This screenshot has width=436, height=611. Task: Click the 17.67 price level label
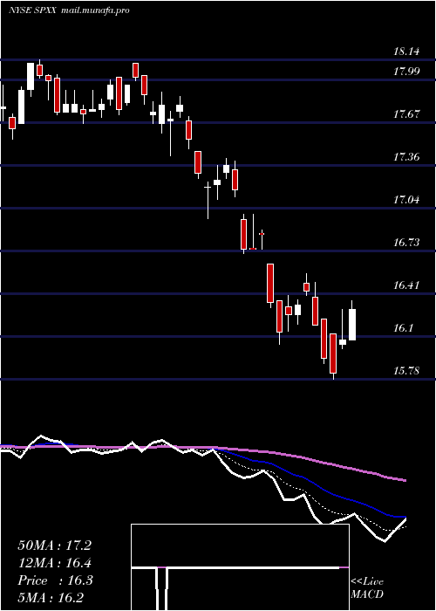[406, 114]
